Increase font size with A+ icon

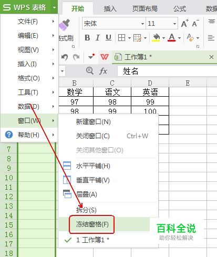[184, 23]
